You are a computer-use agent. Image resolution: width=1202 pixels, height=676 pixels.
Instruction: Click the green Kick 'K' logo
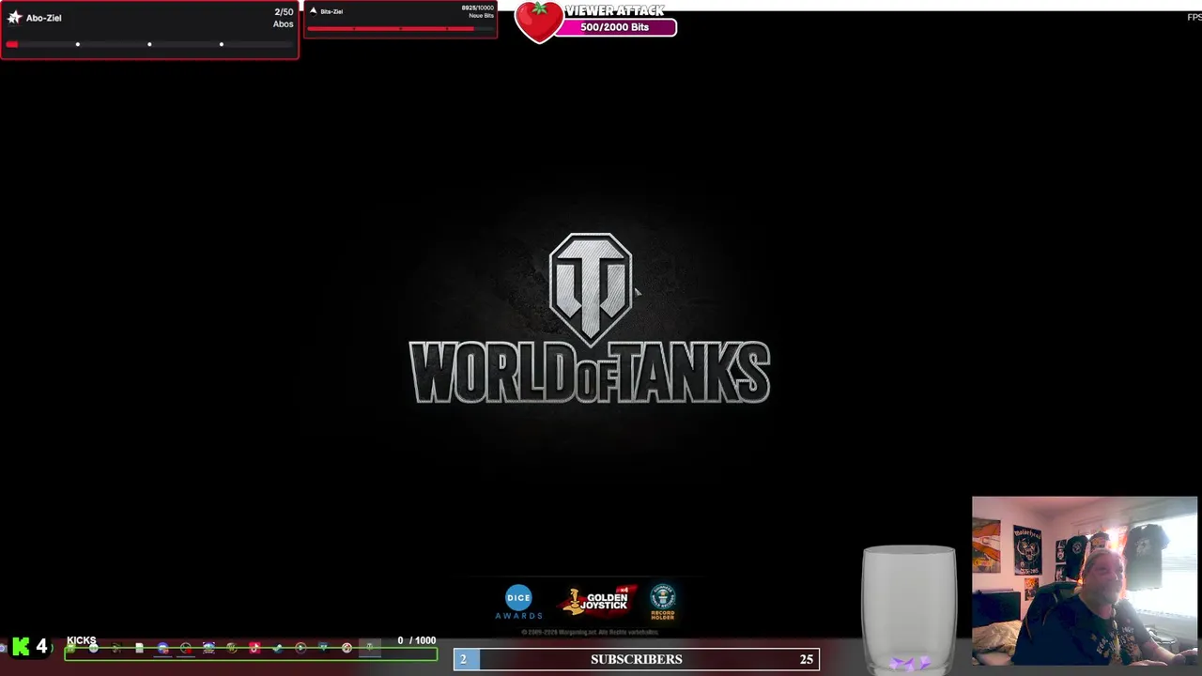tap(21, 646)
